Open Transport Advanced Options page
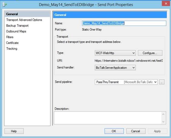 point(24,20)
